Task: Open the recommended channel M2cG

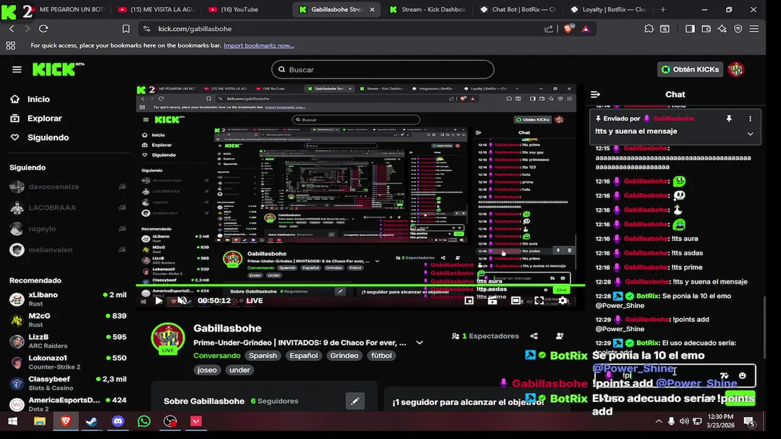Action: [67, 320]
